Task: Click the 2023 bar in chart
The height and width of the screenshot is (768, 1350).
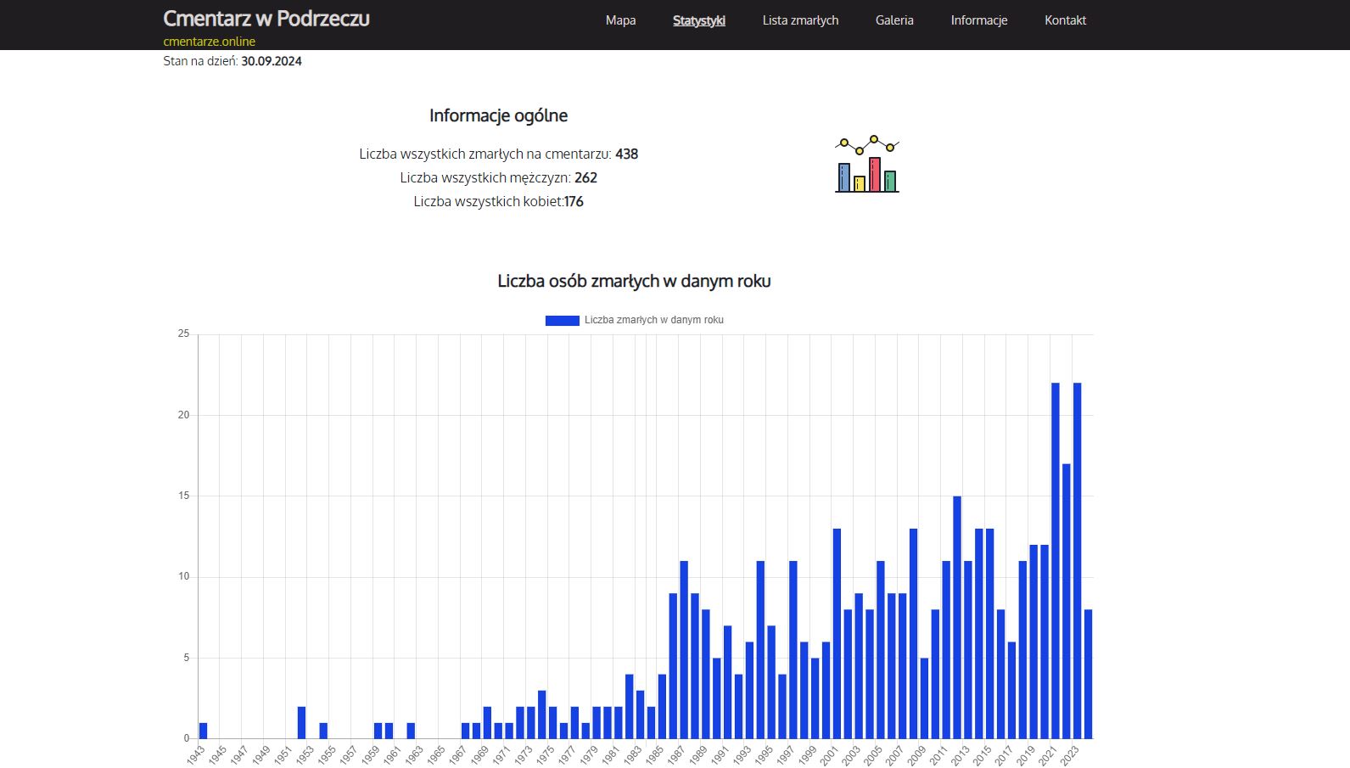Action: click(1078, 561)
